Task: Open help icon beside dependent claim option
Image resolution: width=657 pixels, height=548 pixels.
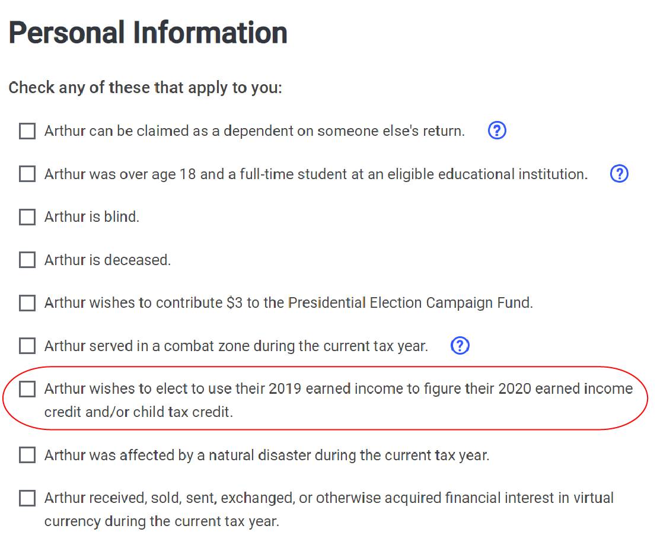Action: (497, 130)
